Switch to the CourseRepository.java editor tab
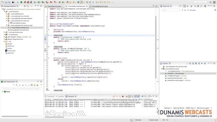This screenshot has width=217, height=122. [x=99, y=6]
